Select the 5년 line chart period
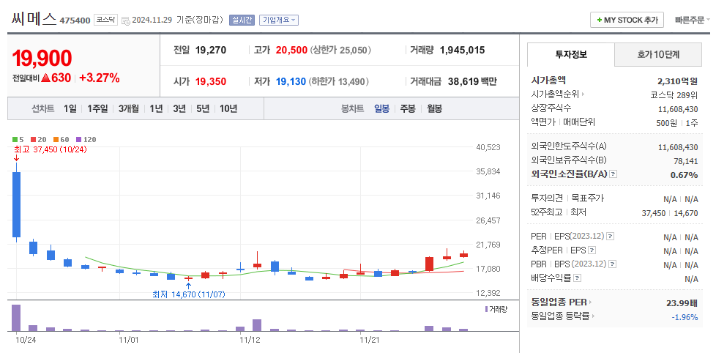 203,108
